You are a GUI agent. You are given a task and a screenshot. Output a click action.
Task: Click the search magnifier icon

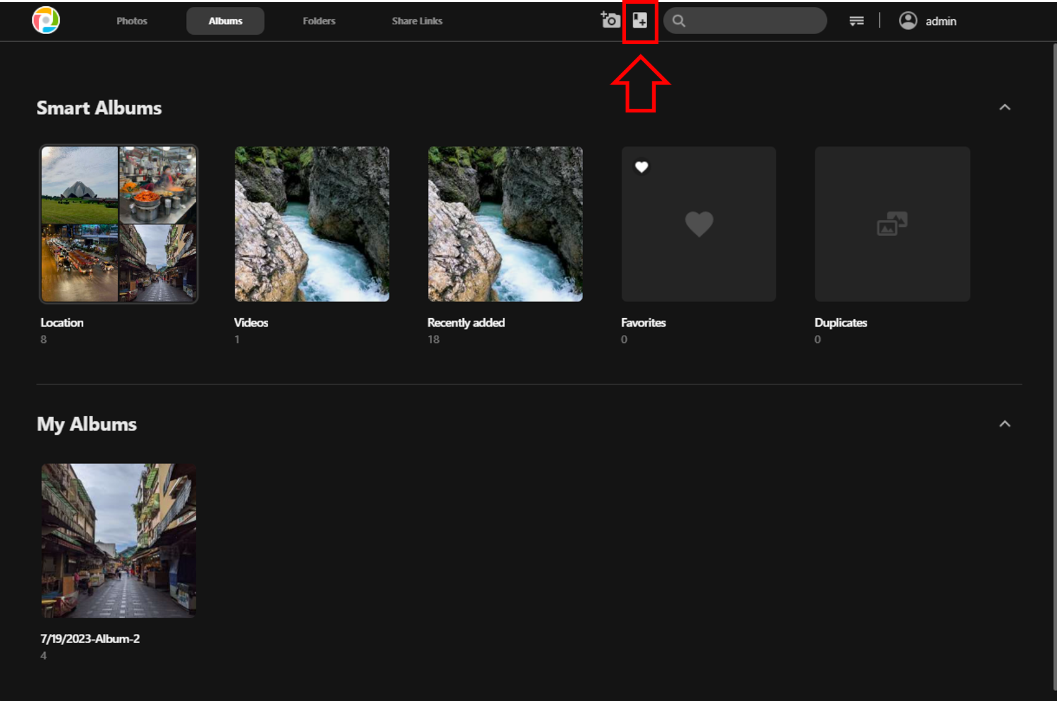[x=679, y=21]
